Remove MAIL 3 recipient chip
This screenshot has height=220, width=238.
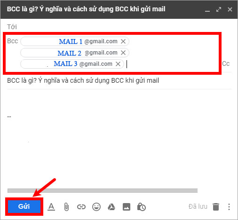click(x=118, y=64)
